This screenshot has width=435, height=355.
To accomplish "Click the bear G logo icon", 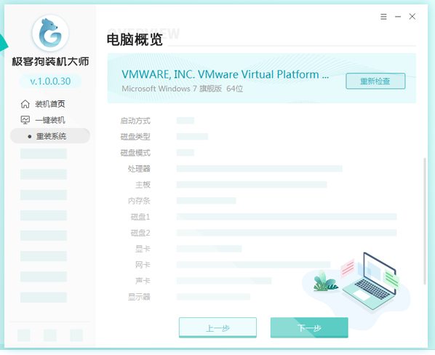I will pos(50,33).
